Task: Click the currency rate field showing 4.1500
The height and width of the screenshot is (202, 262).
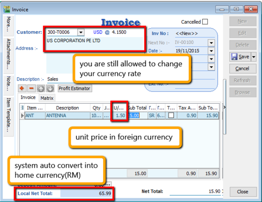Action: pos(119,32)
